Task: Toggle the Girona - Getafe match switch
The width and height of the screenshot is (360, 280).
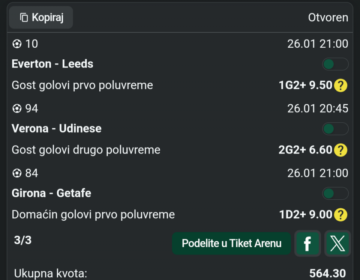Action: [x=335, y=193]
